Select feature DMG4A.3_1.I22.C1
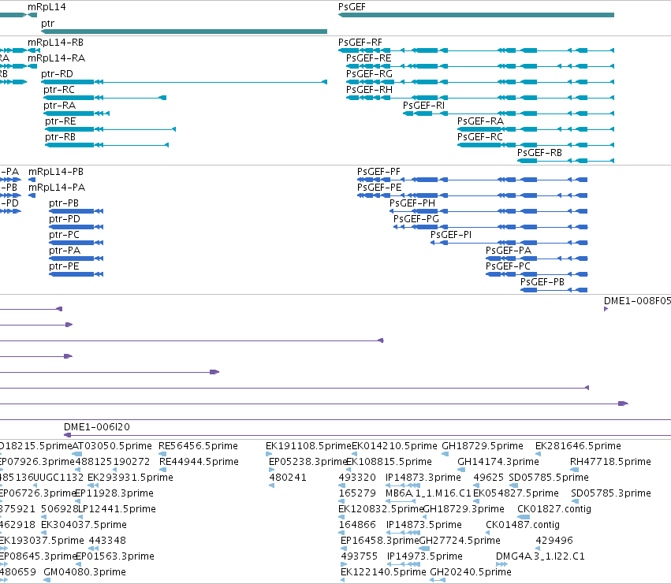This screenshot has height=584, width=671. click(x=501, y=564)
